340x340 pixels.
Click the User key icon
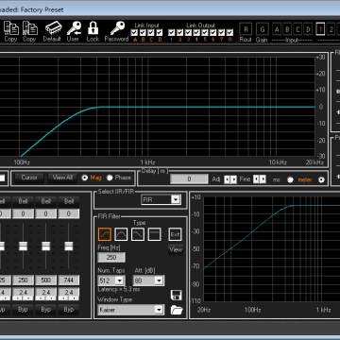pos(74,28)
